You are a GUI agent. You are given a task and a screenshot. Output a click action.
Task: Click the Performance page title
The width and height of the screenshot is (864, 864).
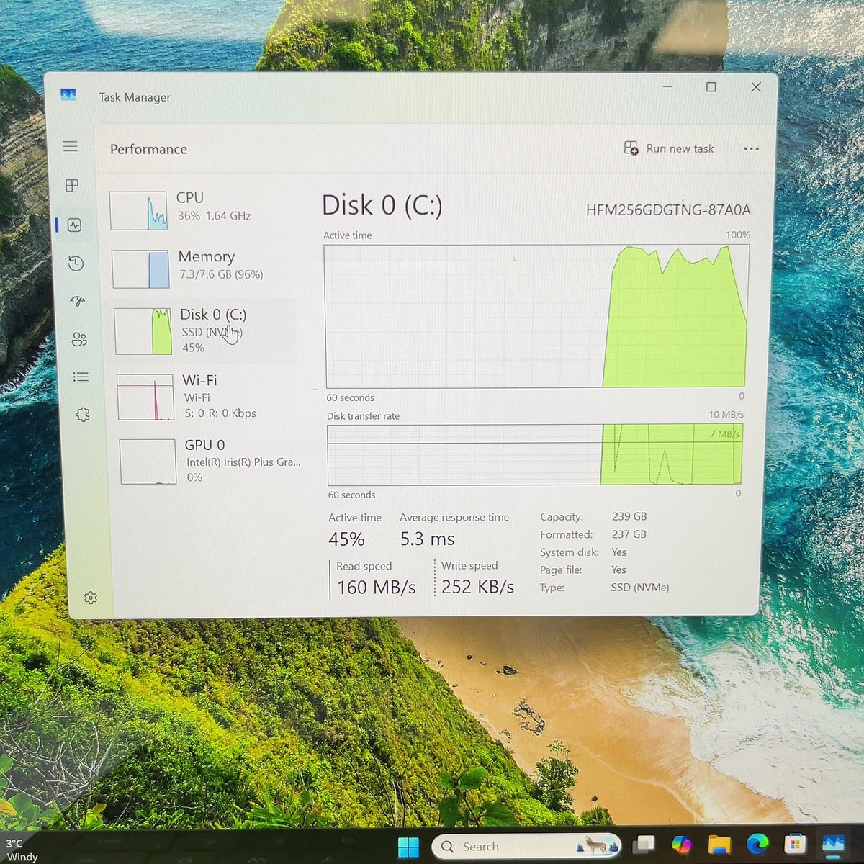click(x=148, y=149)
